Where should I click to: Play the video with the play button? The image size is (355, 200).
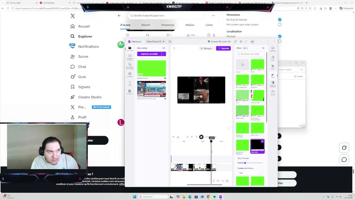point(201,137)
